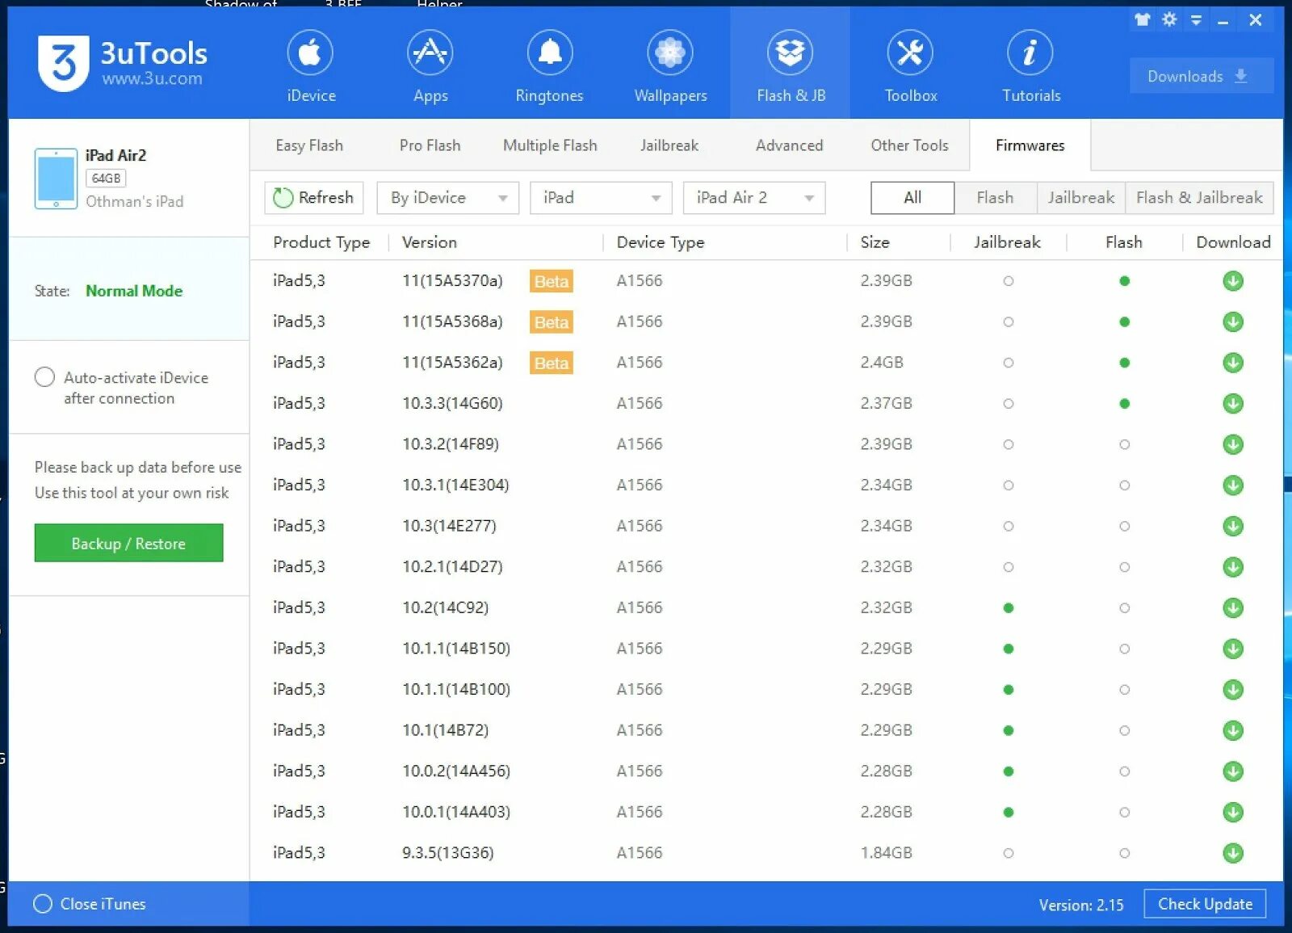Download firmware 9.3.5(13G36)
The height and width of the screenshot is (933, 1292).
[x=1233, y=853]
